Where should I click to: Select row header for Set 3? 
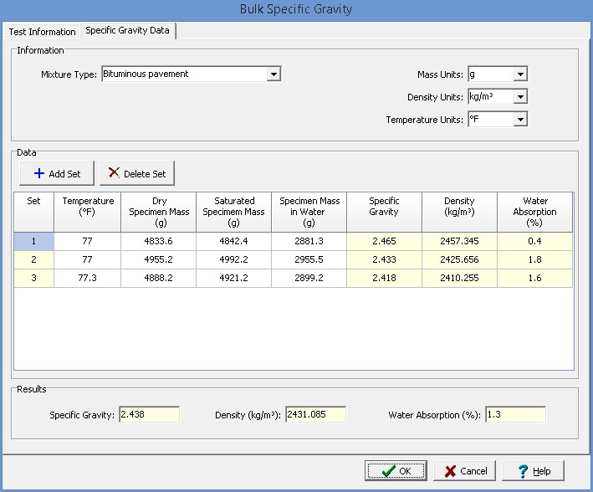[x=33, y=278]
